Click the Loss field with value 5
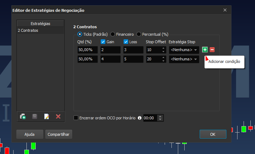This screenshot has width=255, height=154. [x=133, y=59]
